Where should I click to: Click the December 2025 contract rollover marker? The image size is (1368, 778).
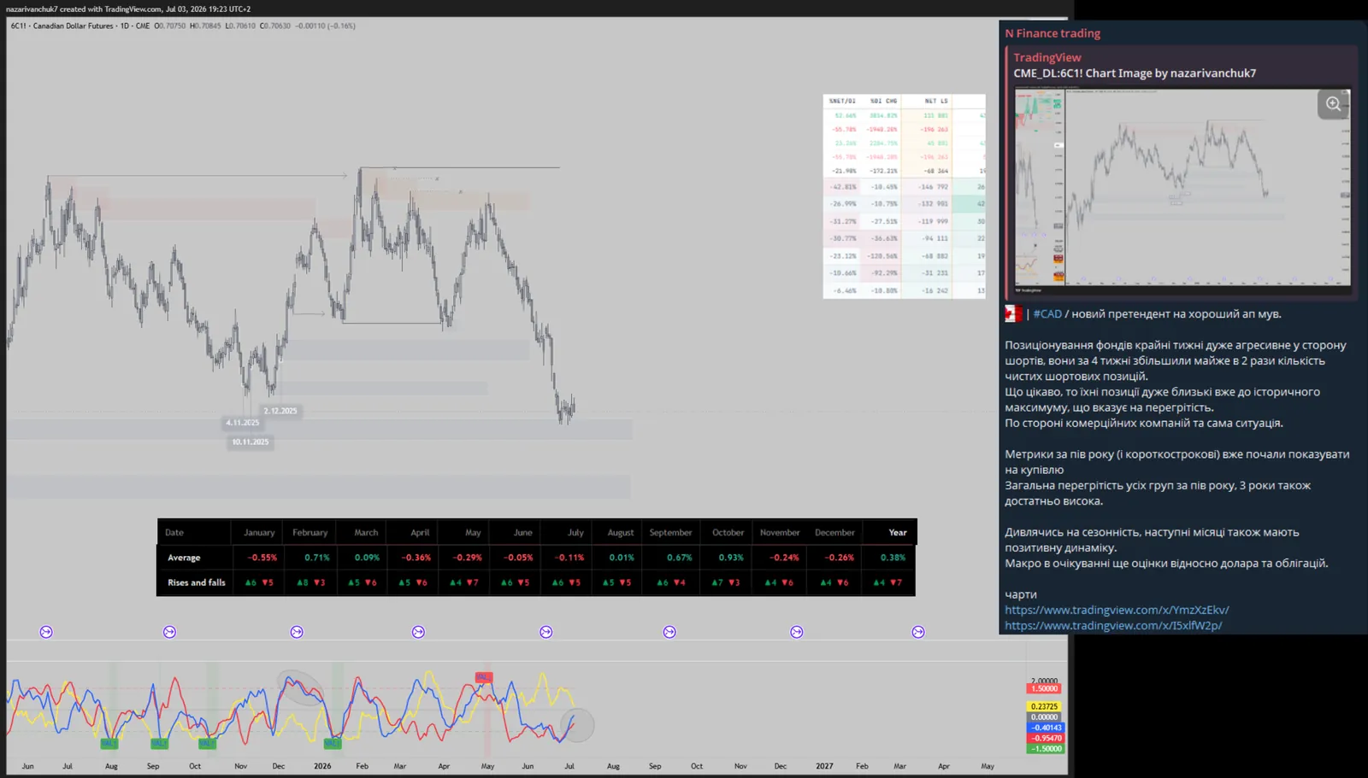(x=297, y=632)
